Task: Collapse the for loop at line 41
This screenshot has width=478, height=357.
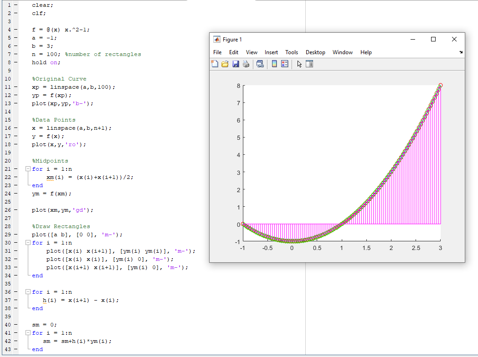Action: pos(28,332)
